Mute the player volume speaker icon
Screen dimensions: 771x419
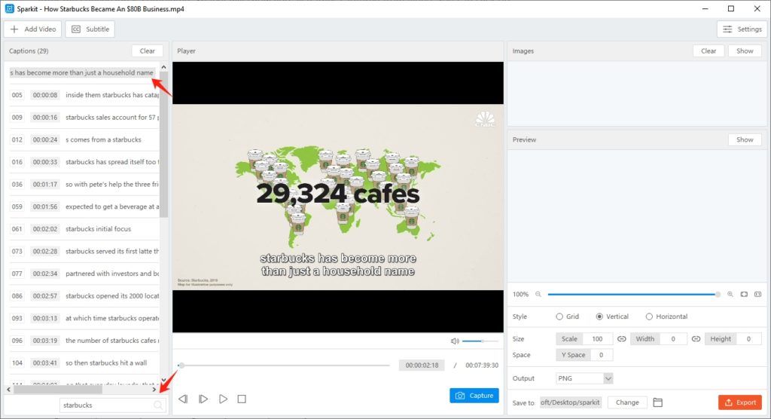(455, 341)
